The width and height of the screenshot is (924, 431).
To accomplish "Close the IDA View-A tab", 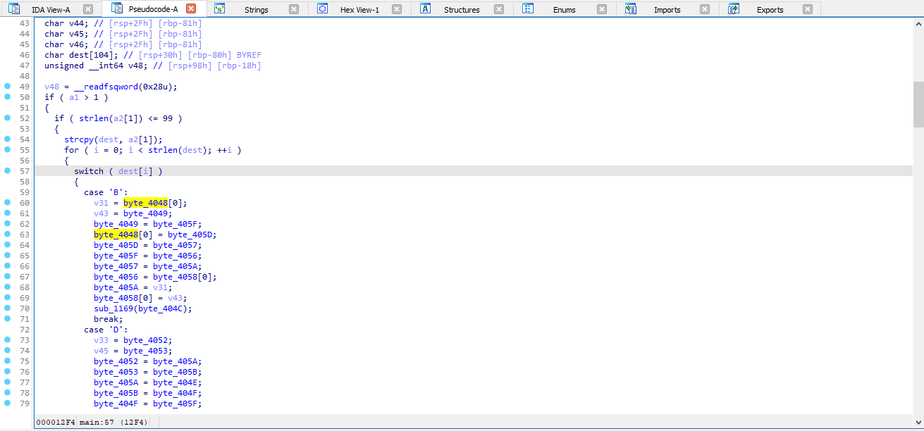I will coord(88,9).
